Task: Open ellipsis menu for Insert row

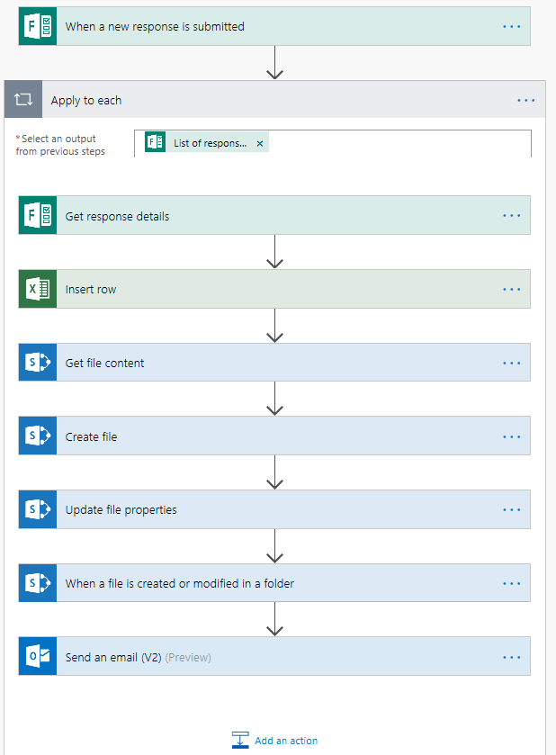Action: 512,290
